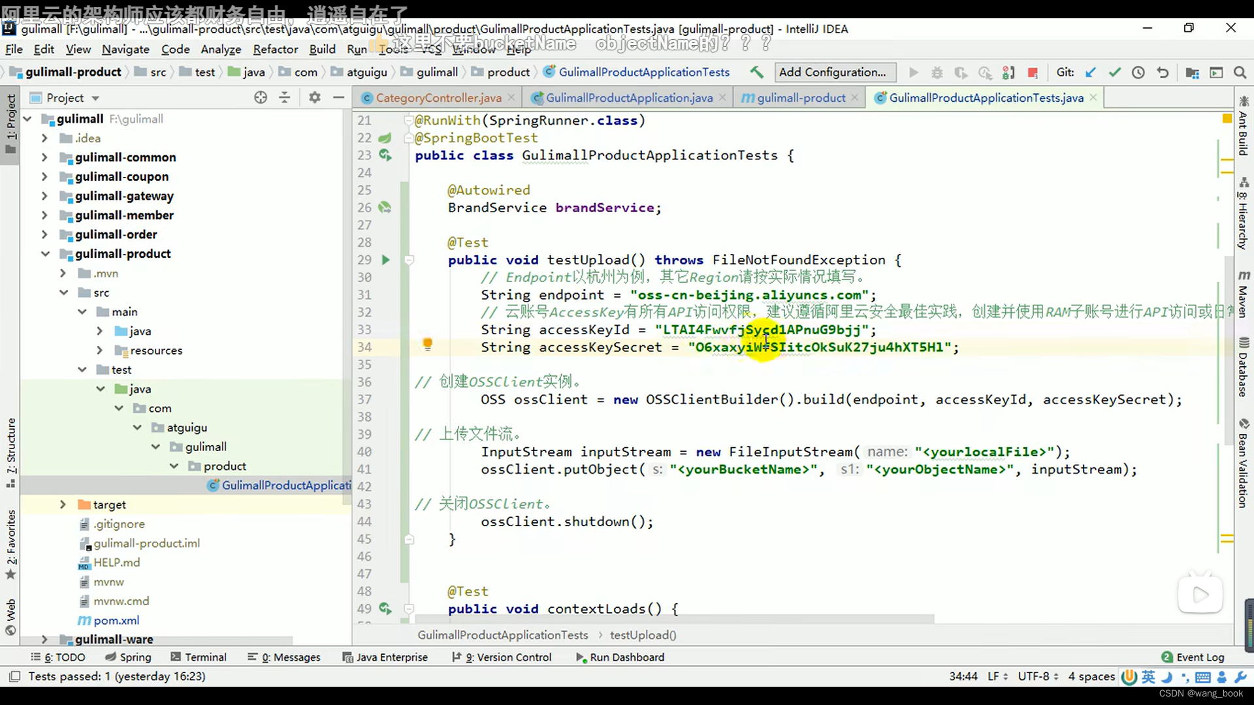Screen dimensions: 1254x705
Task: Expand the target folder
Action: [x=63, y=505]
